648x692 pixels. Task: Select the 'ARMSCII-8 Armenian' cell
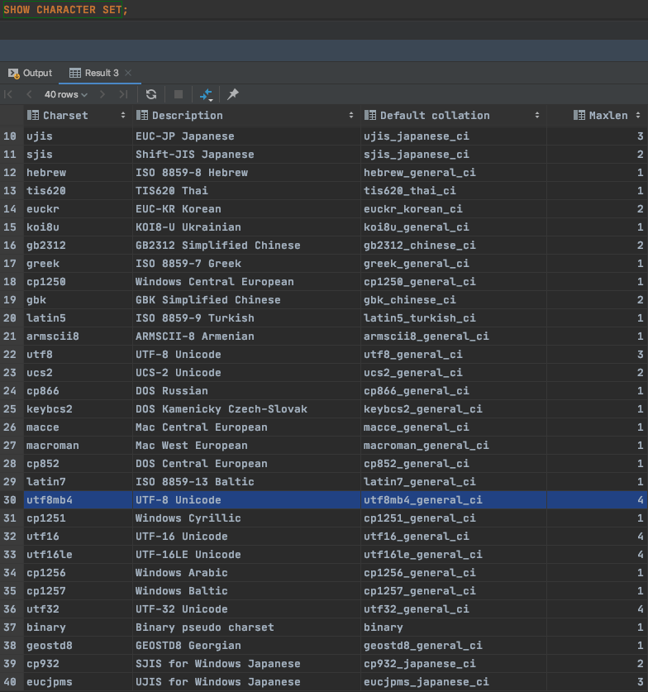(x=246, y=336)
